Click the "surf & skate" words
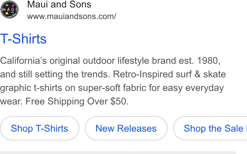Screen dimensions: 247x154 click(201, 74)
